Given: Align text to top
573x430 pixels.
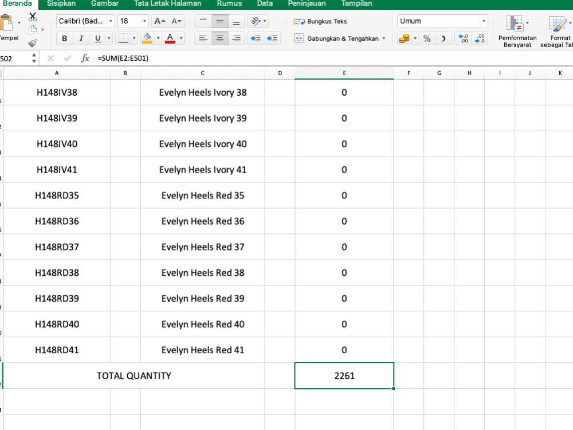Looking at the screenshot, I should coord(203,21).
